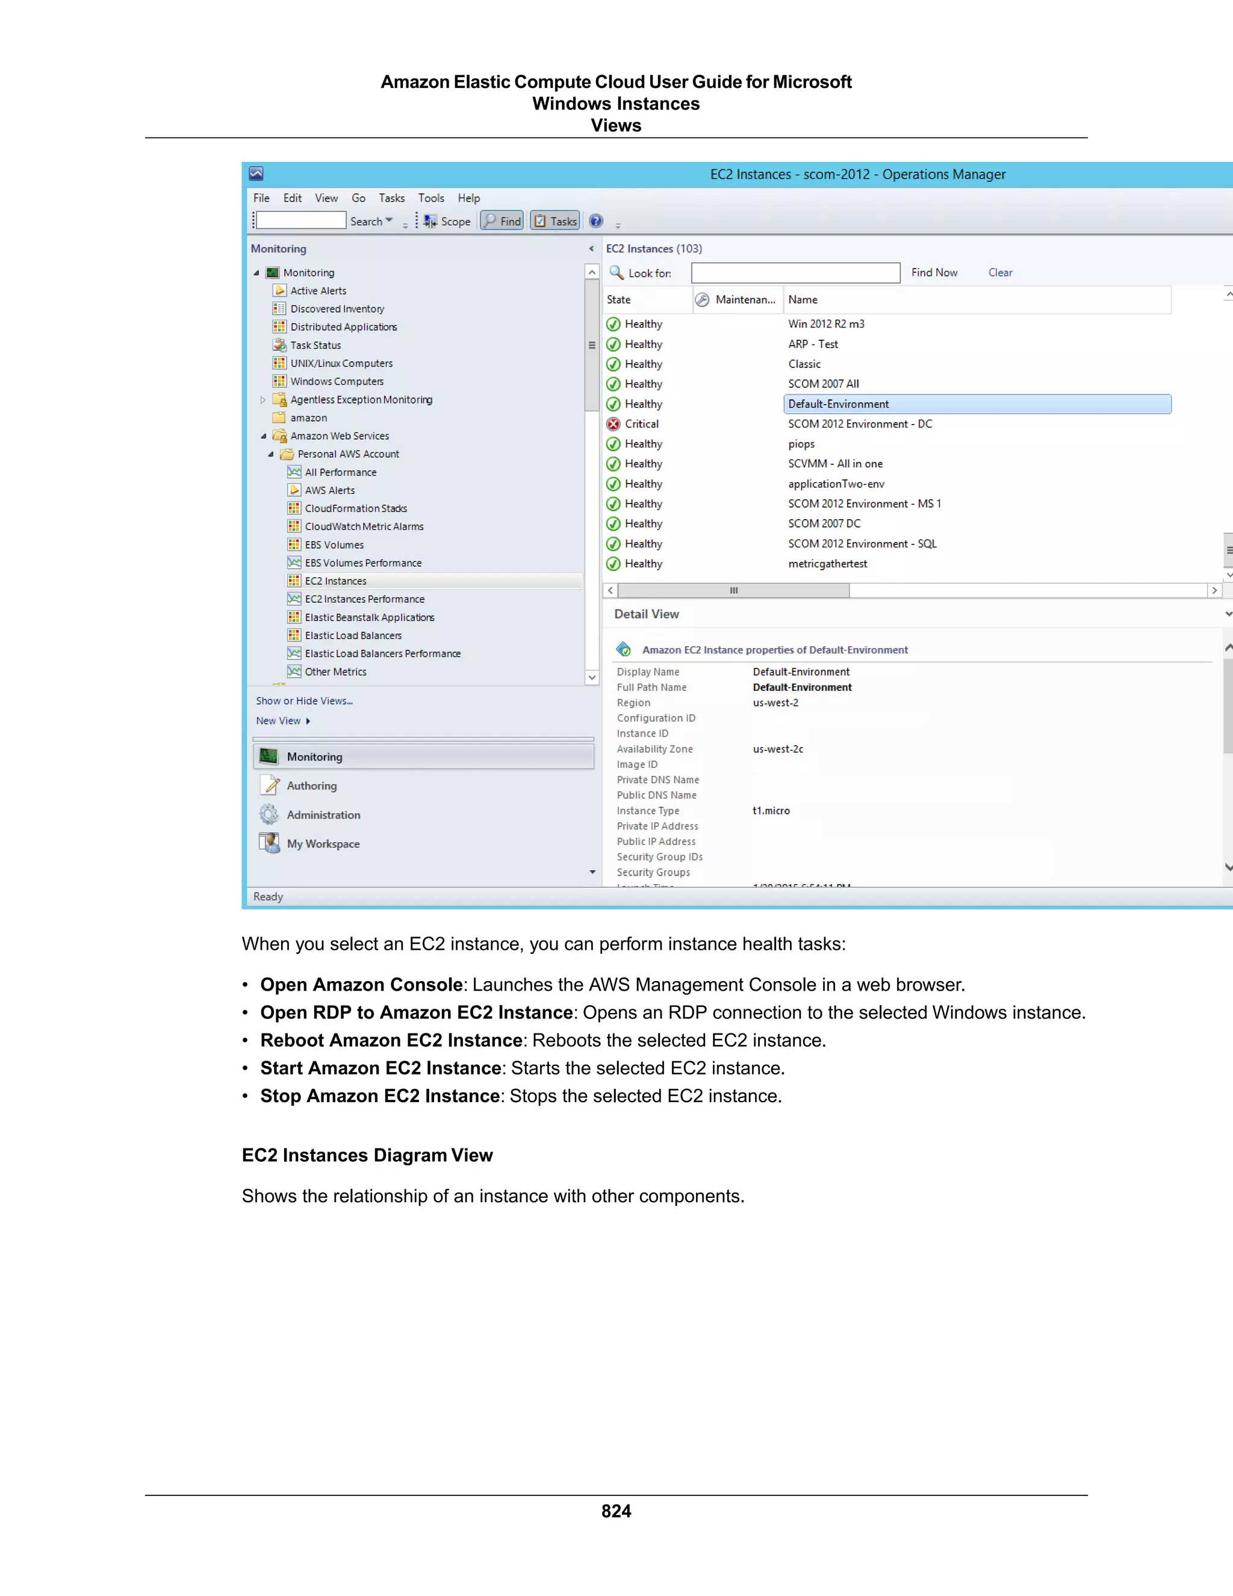Click right arrow of horizontal scrollbar
Screen dimensions: 1233x1596
[x=1214, y=590]
